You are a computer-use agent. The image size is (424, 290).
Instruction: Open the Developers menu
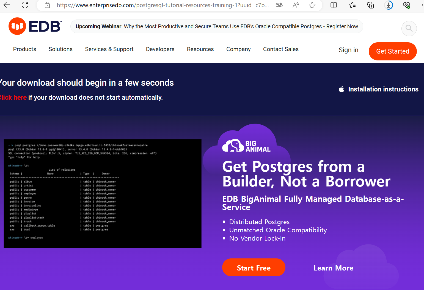pyautogui.click(x=160, y=49)
